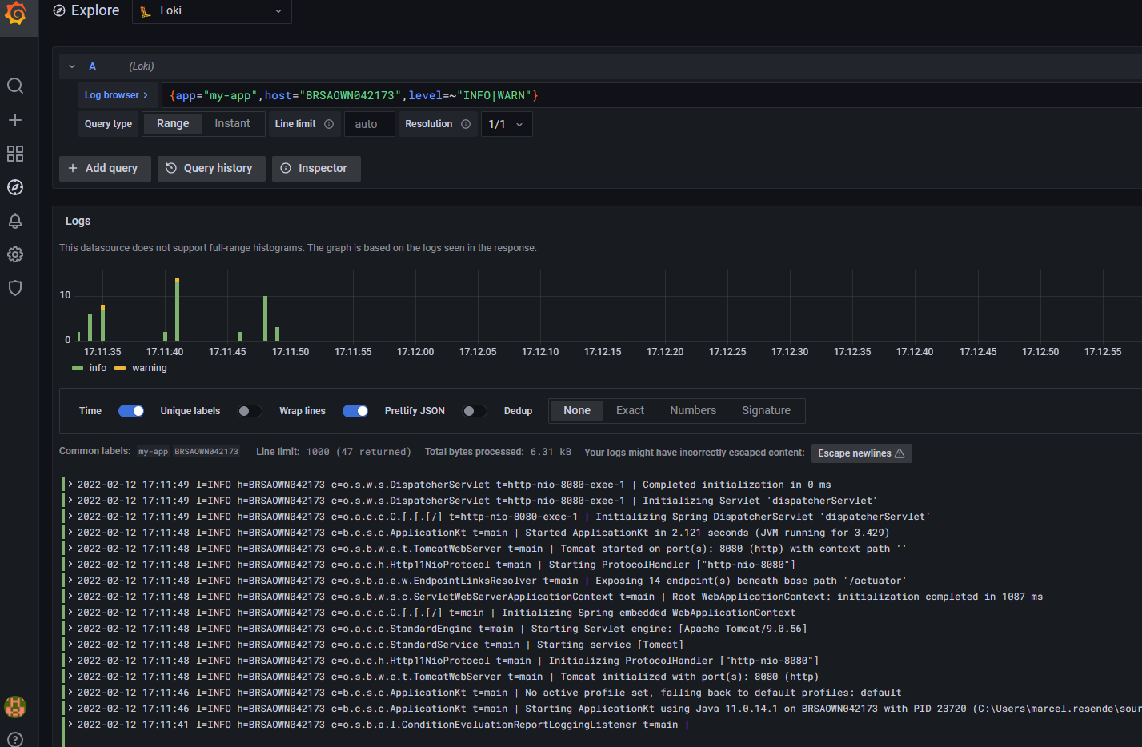This screenshot has height=747, width=1142.
Task: Disable the Wrap lines switch
Action: click(355, 410)
